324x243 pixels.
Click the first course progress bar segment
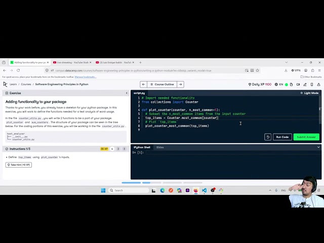pos(131,183)
